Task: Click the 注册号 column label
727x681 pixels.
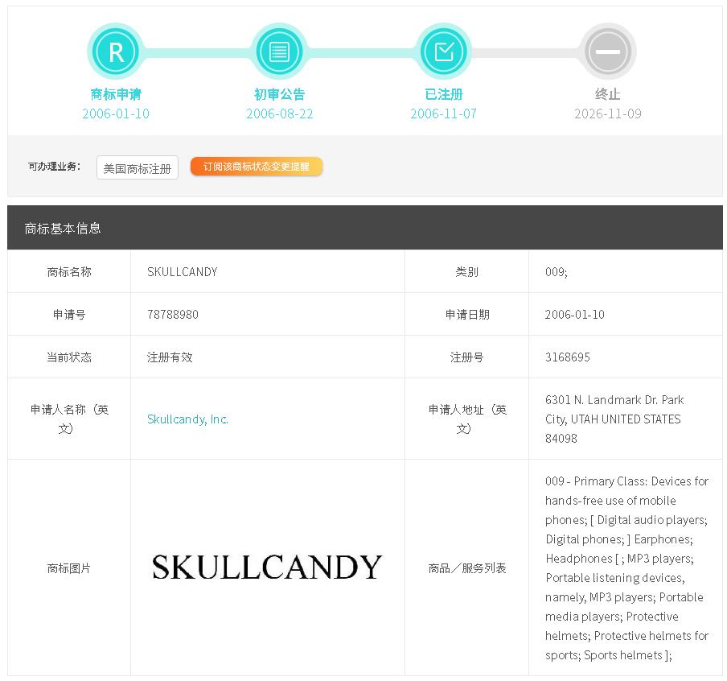Action: (x=467, y=357)
